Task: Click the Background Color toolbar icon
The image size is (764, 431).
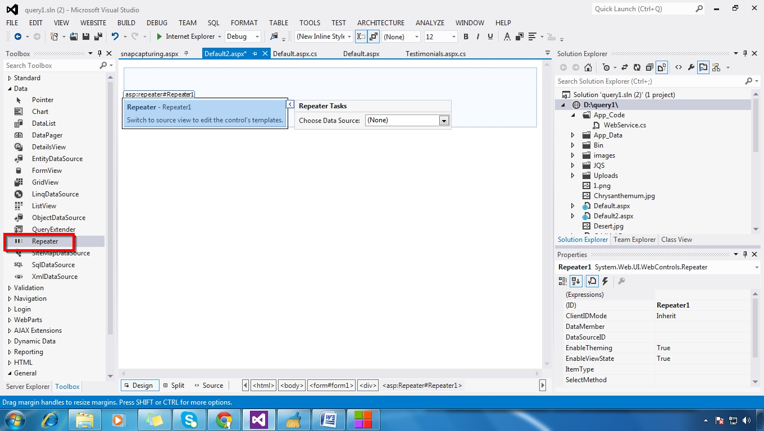Action: pos(520,36)
